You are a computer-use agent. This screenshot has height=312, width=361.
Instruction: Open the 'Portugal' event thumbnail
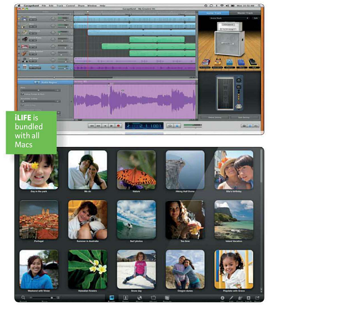pos(39,219)
